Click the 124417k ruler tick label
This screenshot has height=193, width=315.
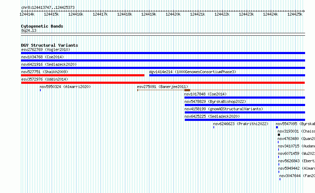tap(100, 14)
